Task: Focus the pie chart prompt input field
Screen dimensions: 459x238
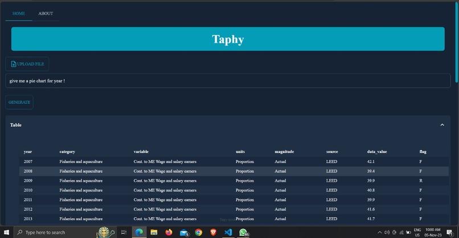Action: click(x=228, y=81)
